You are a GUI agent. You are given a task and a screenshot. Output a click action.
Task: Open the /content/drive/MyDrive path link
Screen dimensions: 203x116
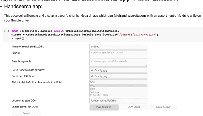point(137,35)
